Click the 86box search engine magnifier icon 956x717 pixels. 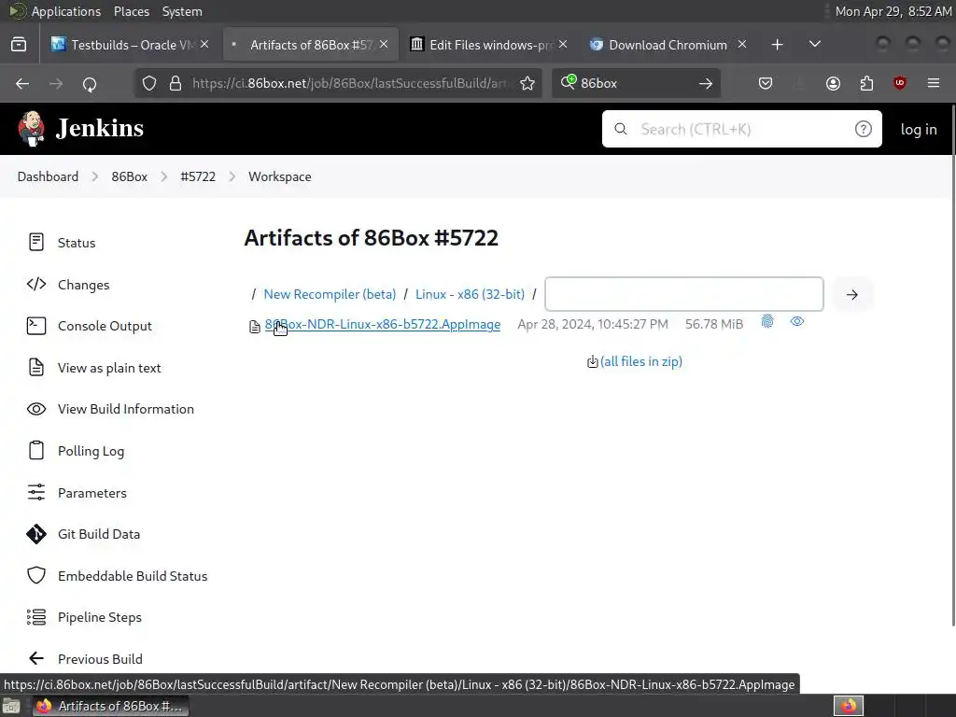click(569, 82)
